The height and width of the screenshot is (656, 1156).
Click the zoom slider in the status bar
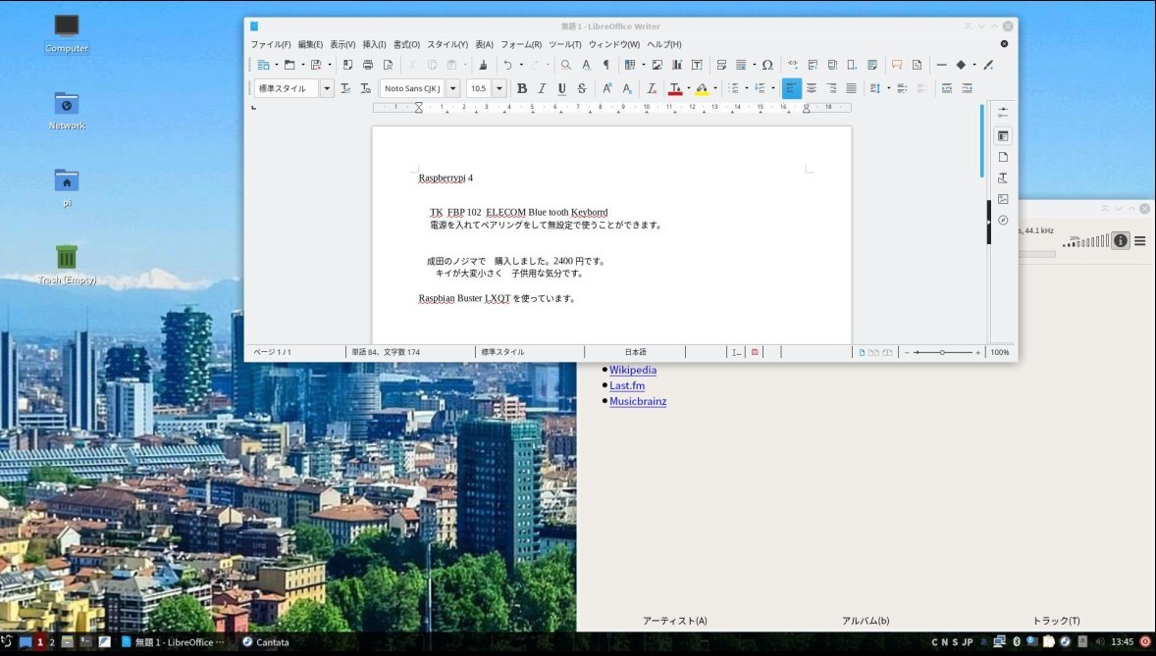coord(942,352)
